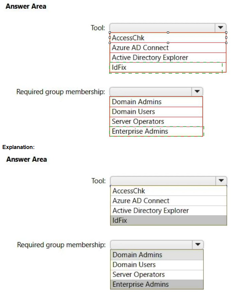This screenshot has width=247, height=292.
Task: Select AccessChk in the first Answer Area
Action: [168, 38]
